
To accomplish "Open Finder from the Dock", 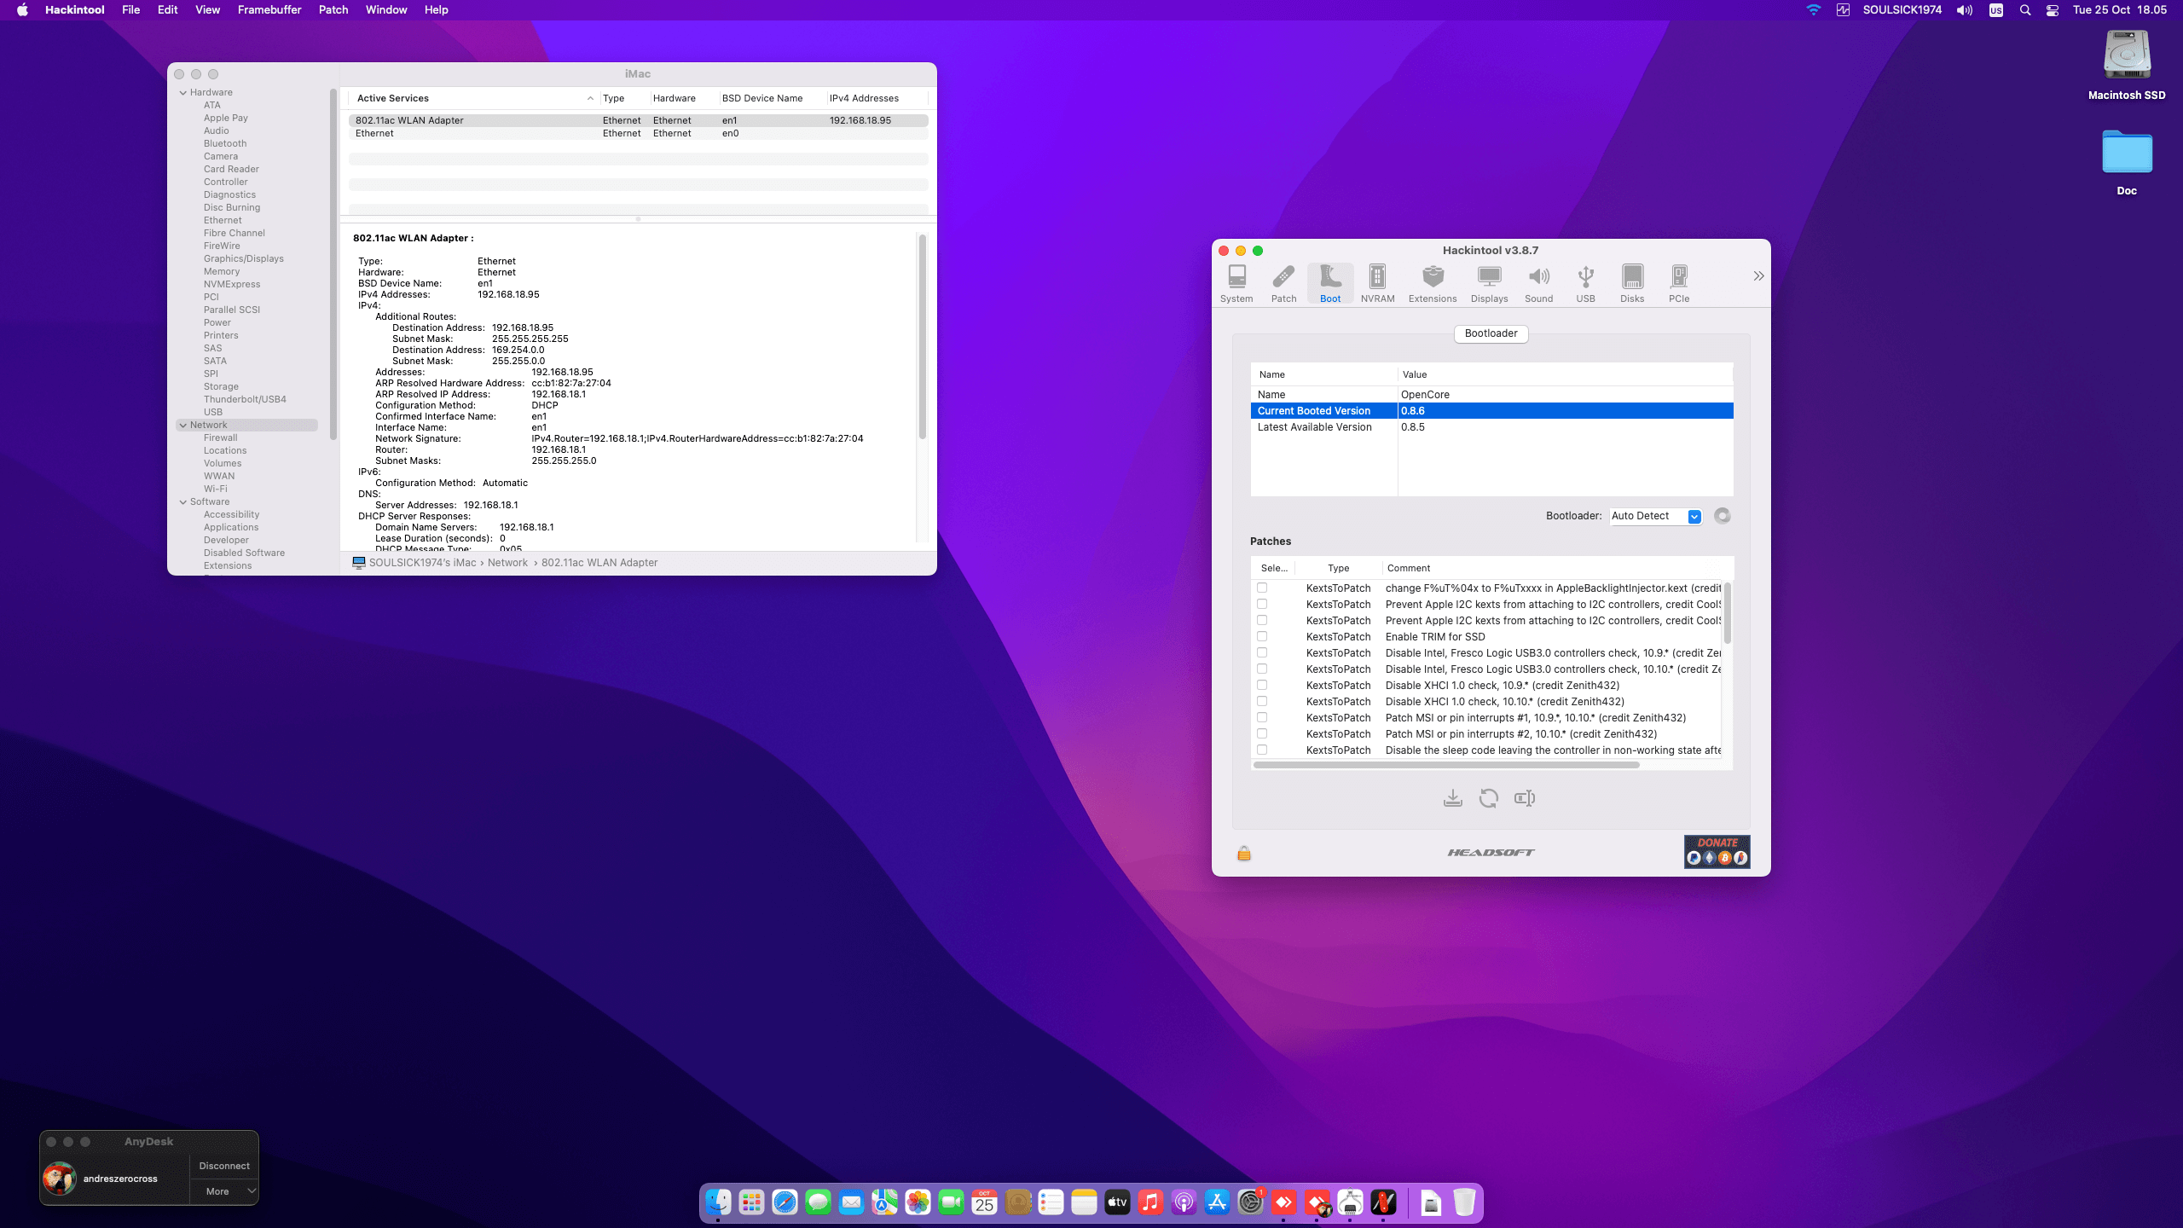I will (718, 1202).
